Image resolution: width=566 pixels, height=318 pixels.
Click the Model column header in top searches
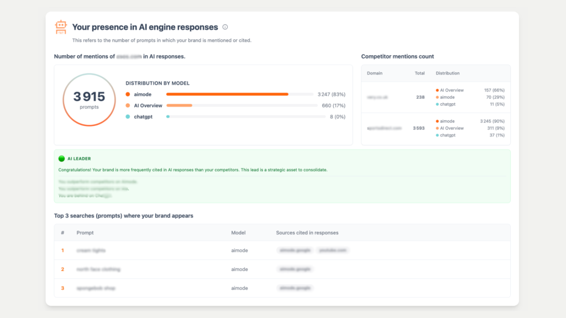point(238,233)
